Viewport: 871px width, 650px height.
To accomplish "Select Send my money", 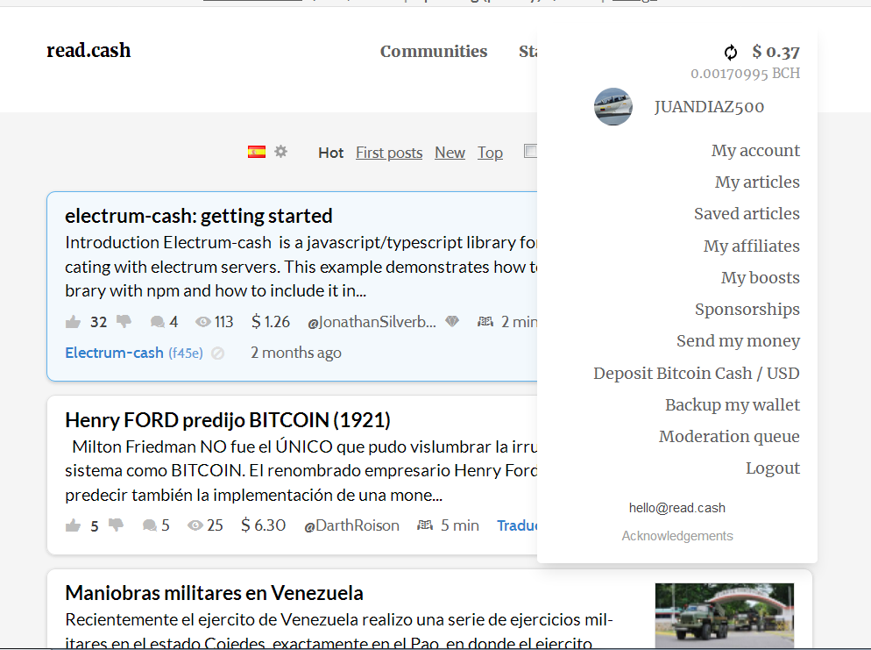I will 738,341.
